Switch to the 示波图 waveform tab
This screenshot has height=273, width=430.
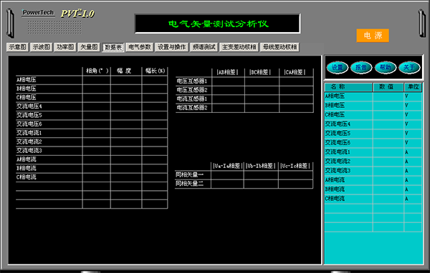[42, 47]
